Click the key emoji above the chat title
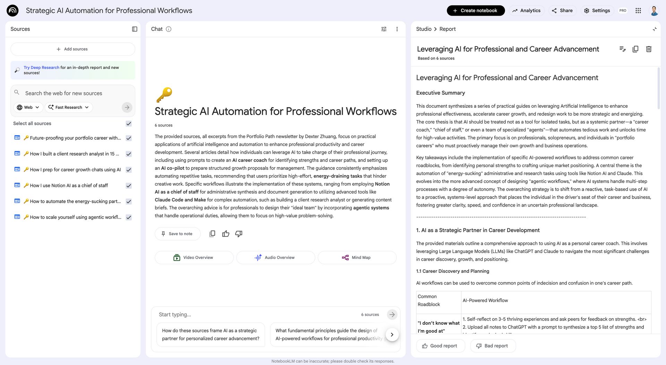Image resolution: width=666 pixels, height=365 pixels. (164, 94)
